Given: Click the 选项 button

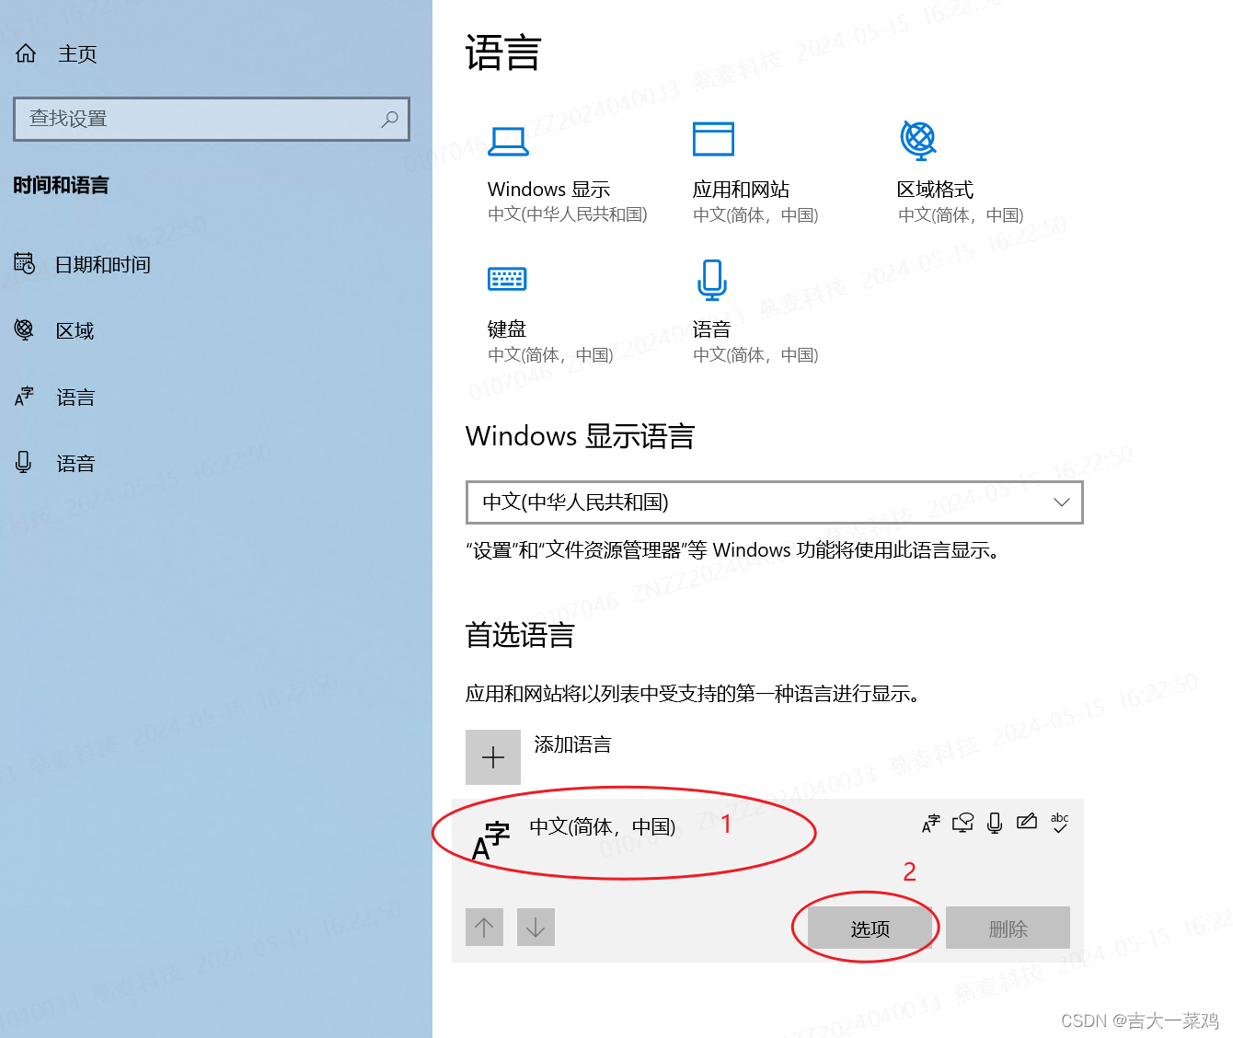Looking at the screenshot, I should click(870, 928).
